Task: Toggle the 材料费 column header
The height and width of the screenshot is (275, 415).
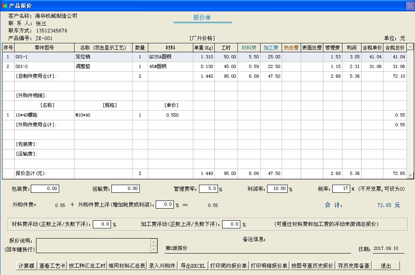Action: point(249,47)
